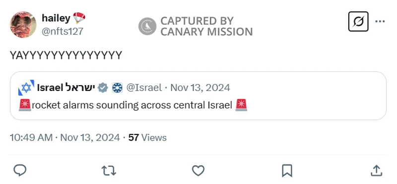Like the post with heart icon

[198, 171]
